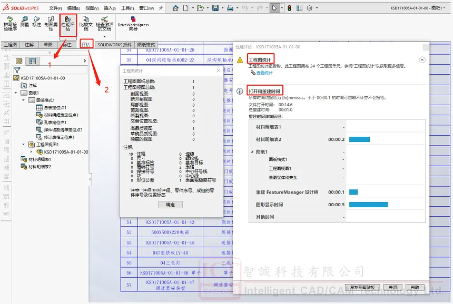Open the Save dropdown arrow
Screen dimensions: 453x304
[x=222, y=8]
